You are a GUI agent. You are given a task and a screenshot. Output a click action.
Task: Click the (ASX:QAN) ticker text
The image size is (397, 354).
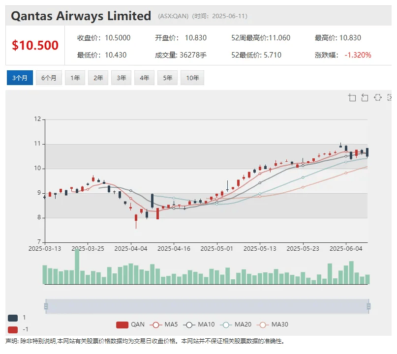pyautogui.click(x=173, y=16)
